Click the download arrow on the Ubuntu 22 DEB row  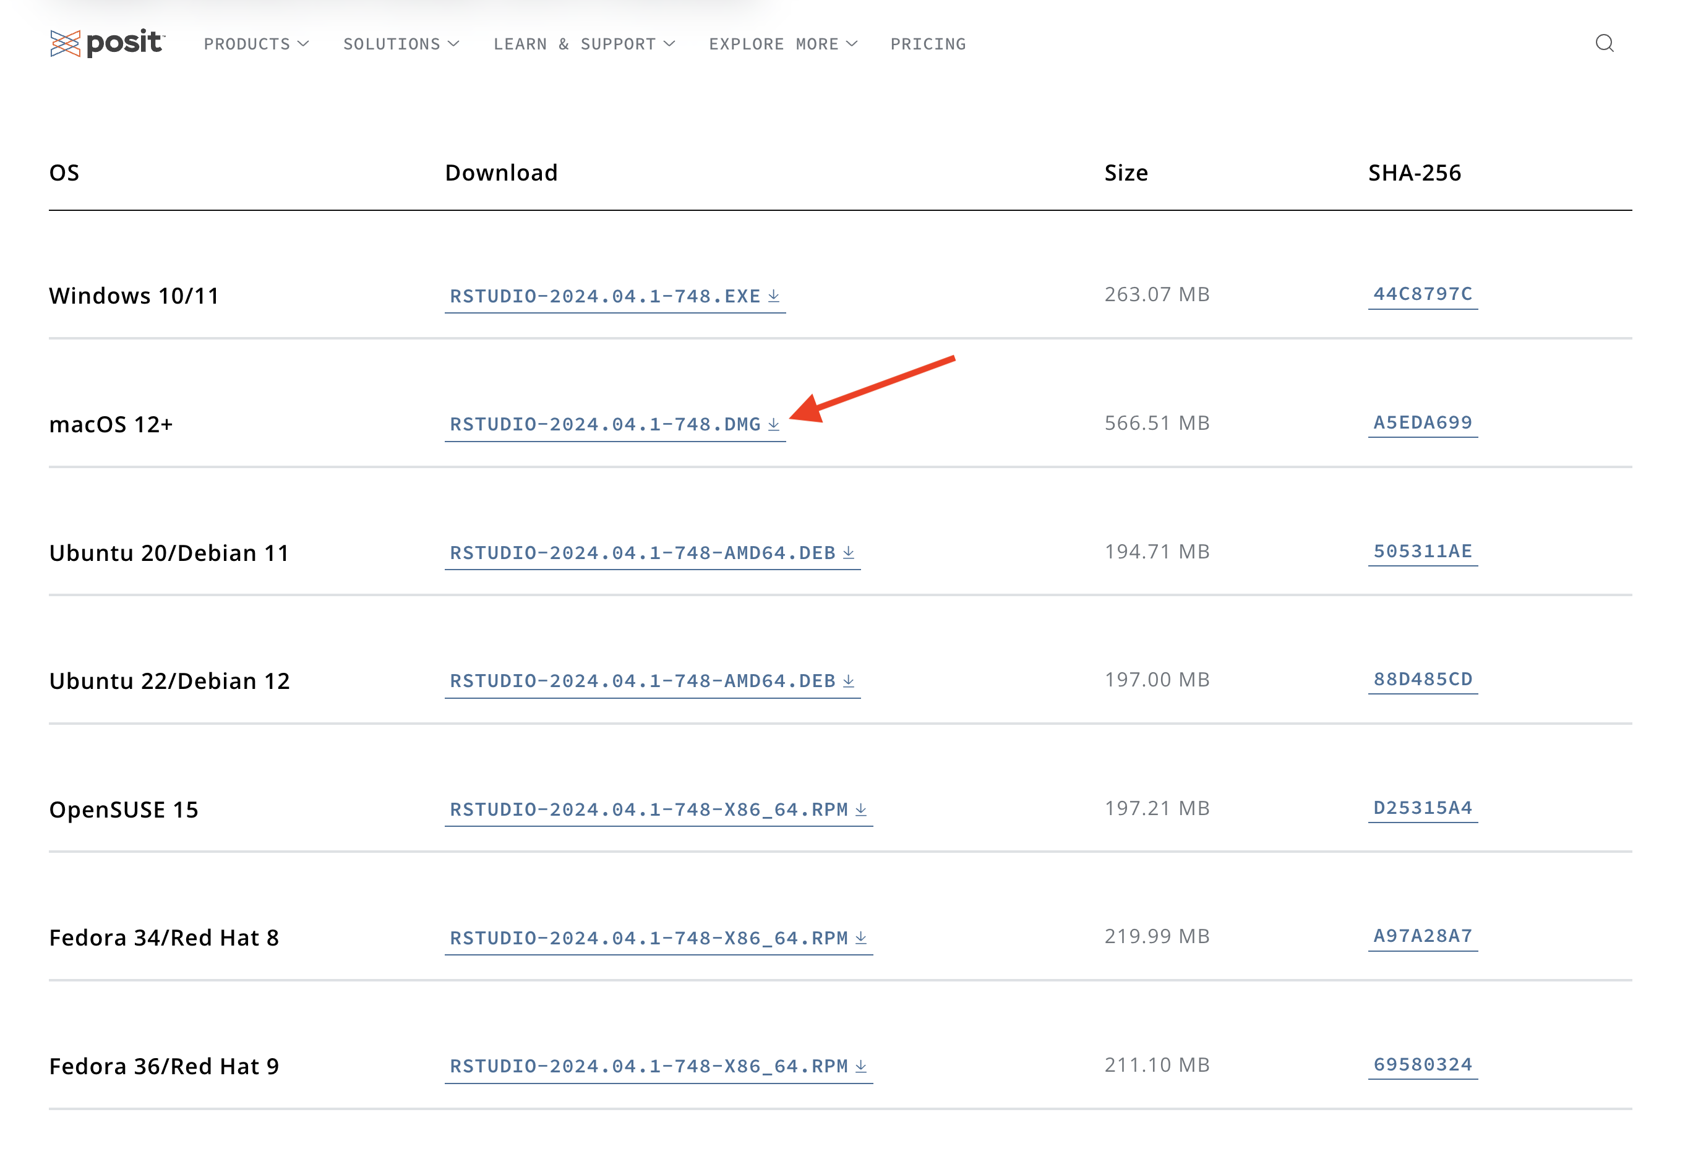tap(849, 682)
